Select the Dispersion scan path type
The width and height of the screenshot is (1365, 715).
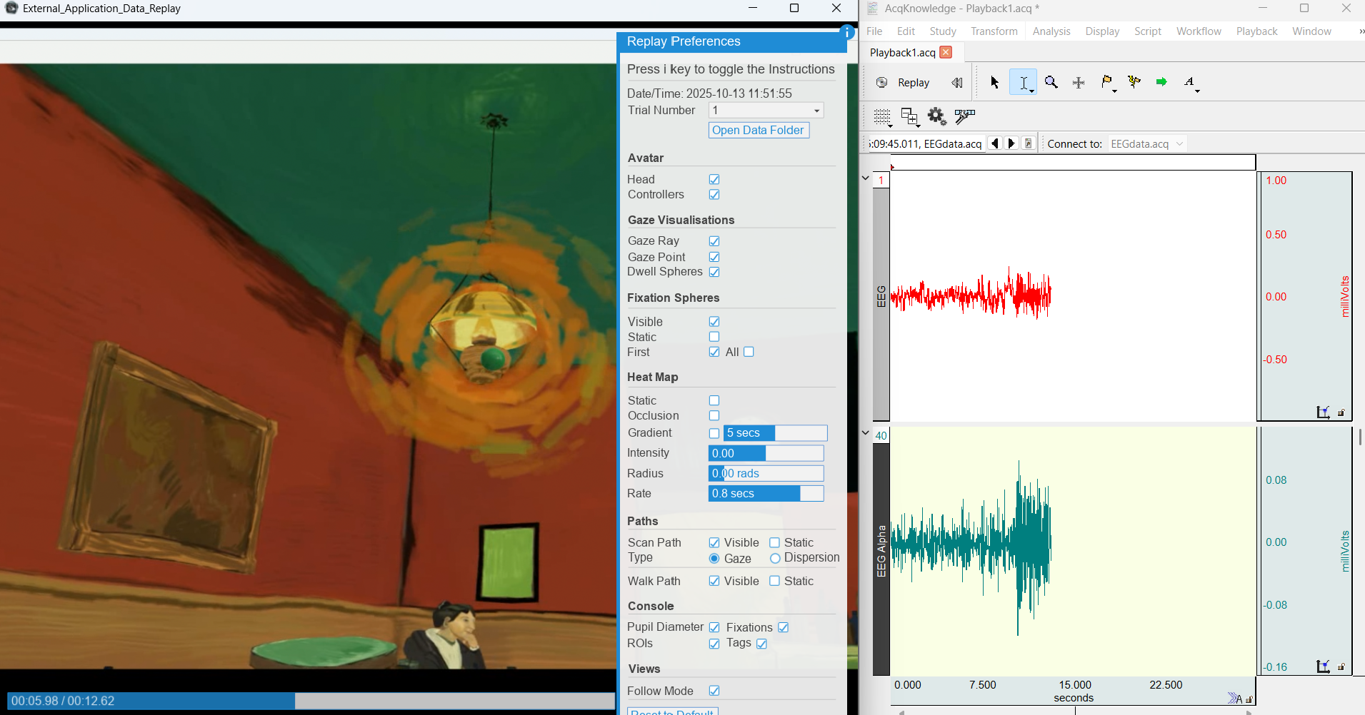click(x=775, y=559)
